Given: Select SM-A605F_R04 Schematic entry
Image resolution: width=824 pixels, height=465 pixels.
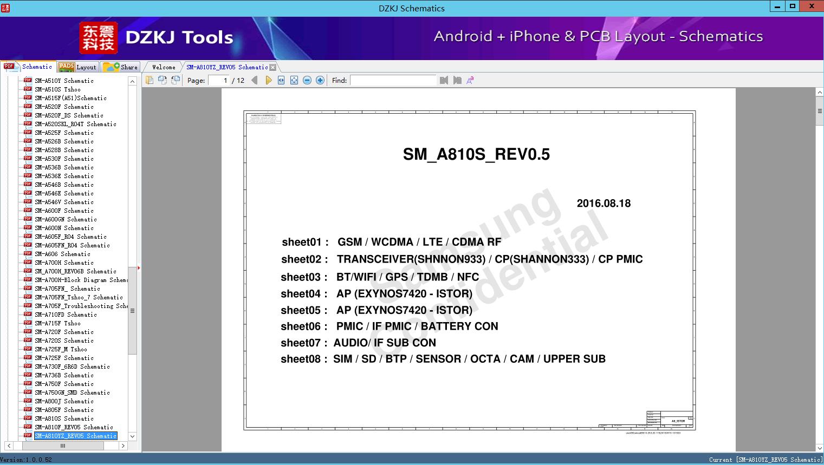Looking at the screenshot, I should (x=70, y=237).
